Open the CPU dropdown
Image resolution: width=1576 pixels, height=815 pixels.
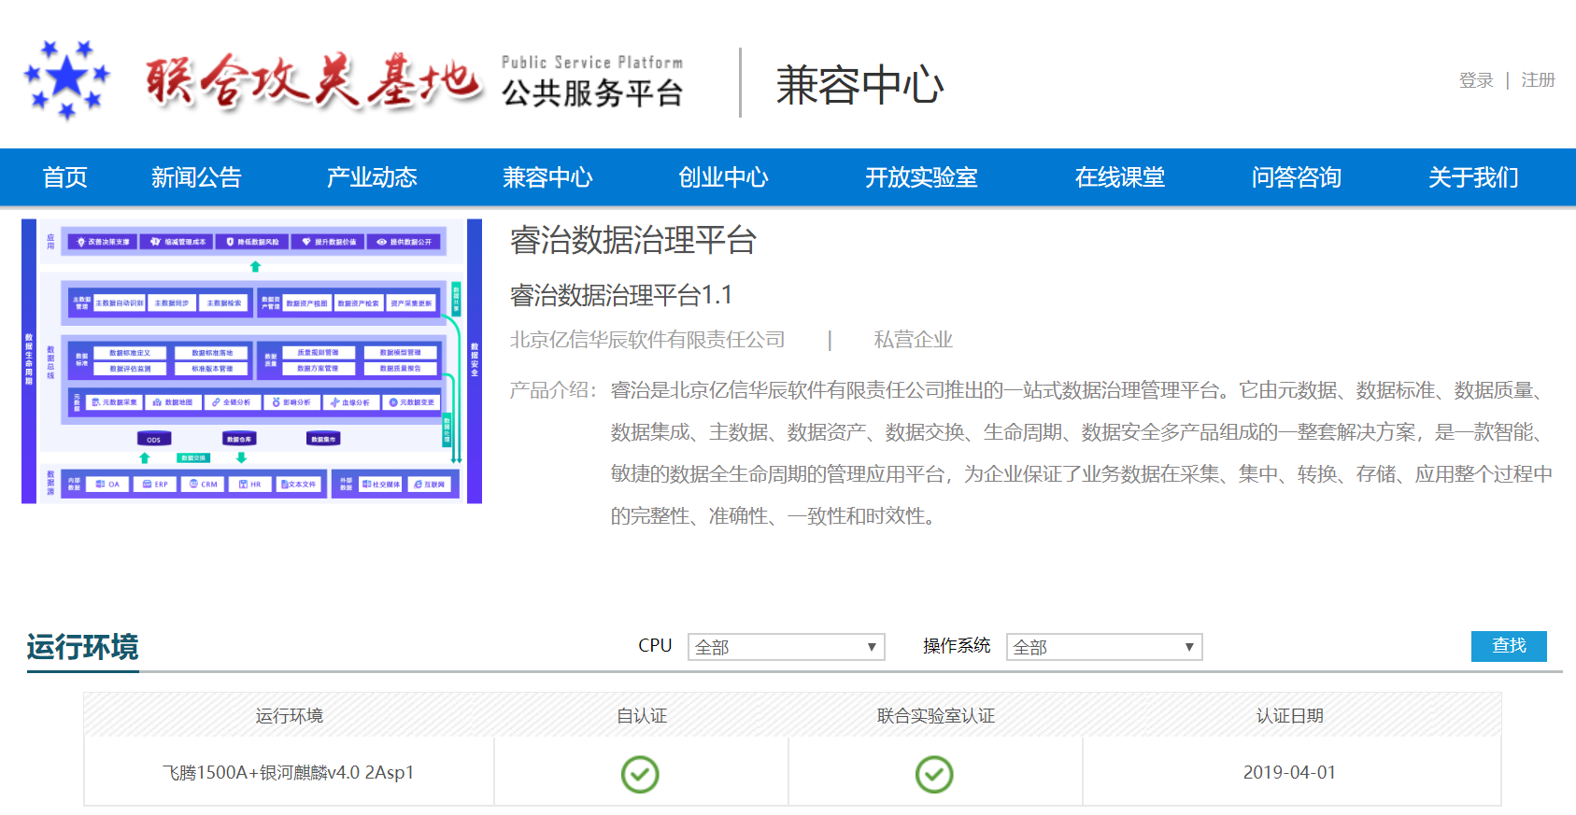786,647
